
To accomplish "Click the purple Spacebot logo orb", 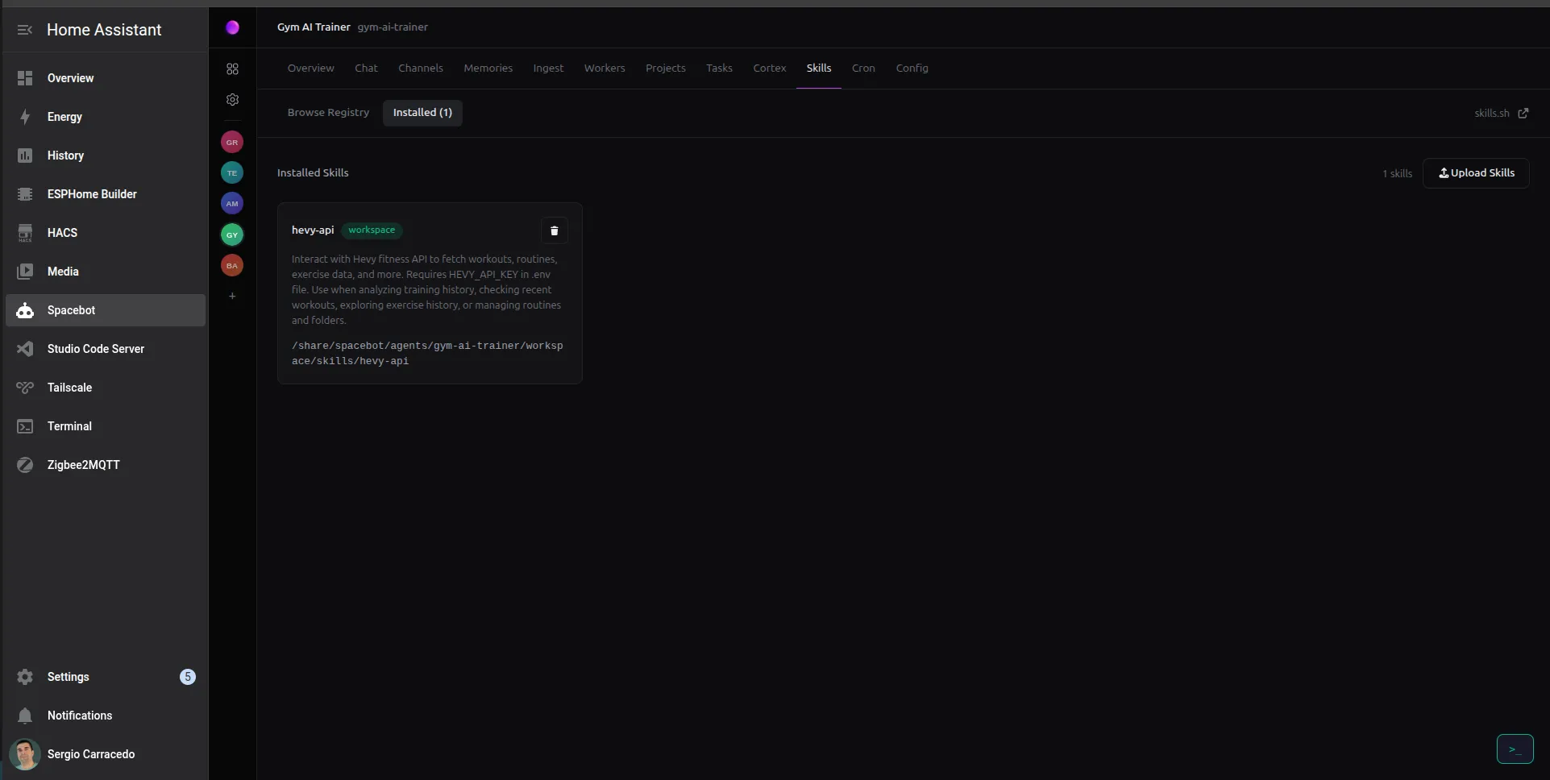I will click(232, 27).
